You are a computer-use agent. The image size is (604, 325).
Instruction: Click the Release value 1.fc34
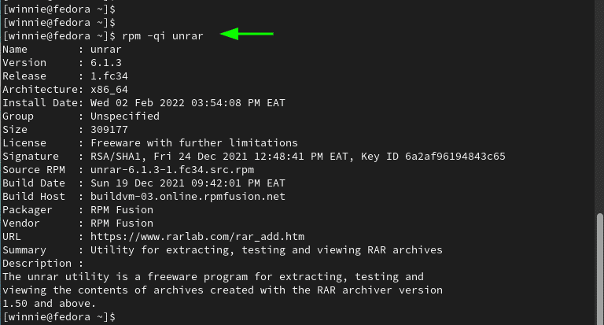(x=109, y=76)
